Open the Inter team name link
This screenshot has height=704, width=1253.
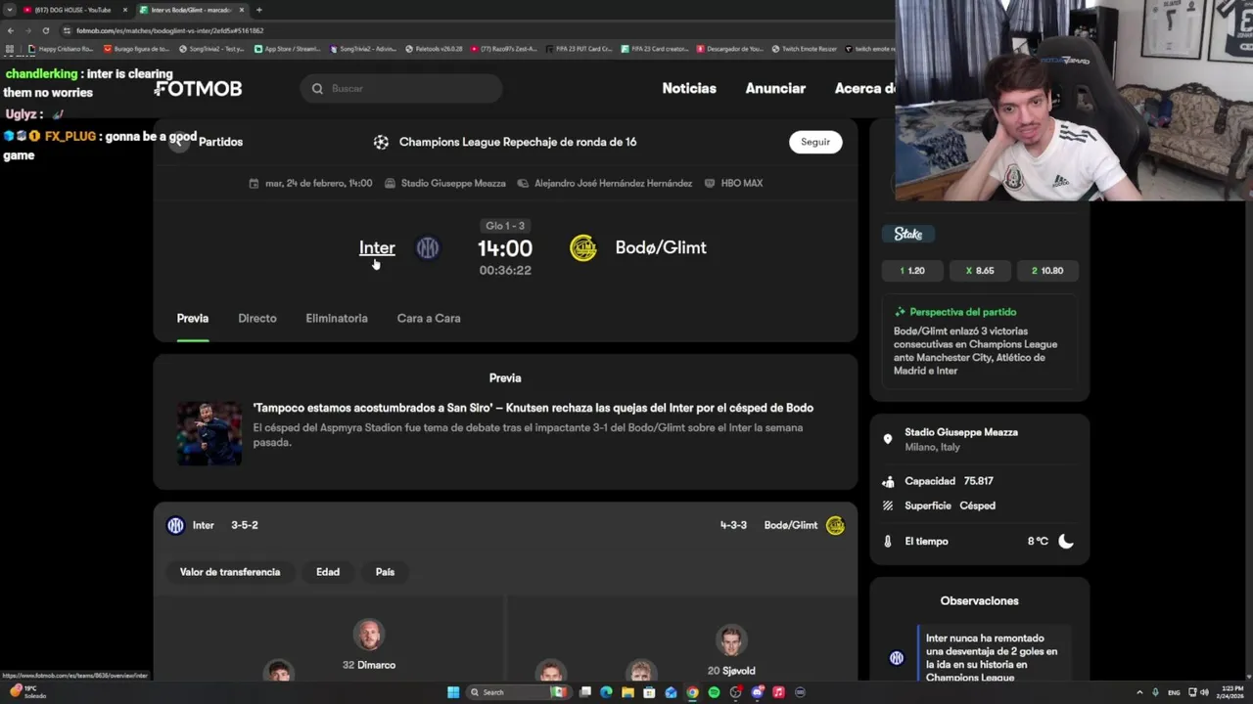pyautogui.click(x=377, y=248)
